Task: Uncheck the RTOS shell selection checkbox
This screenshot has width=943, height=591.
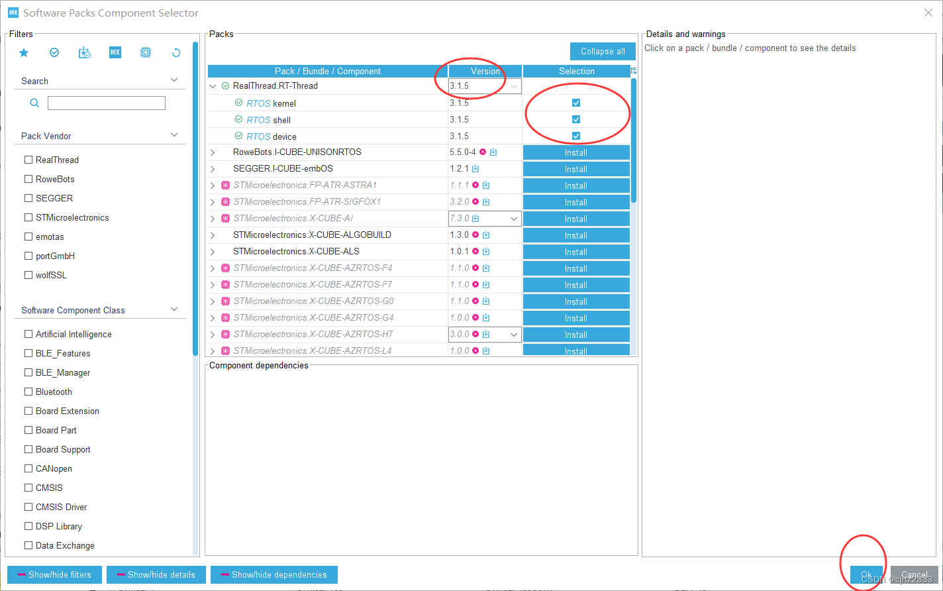Action: 576,119
